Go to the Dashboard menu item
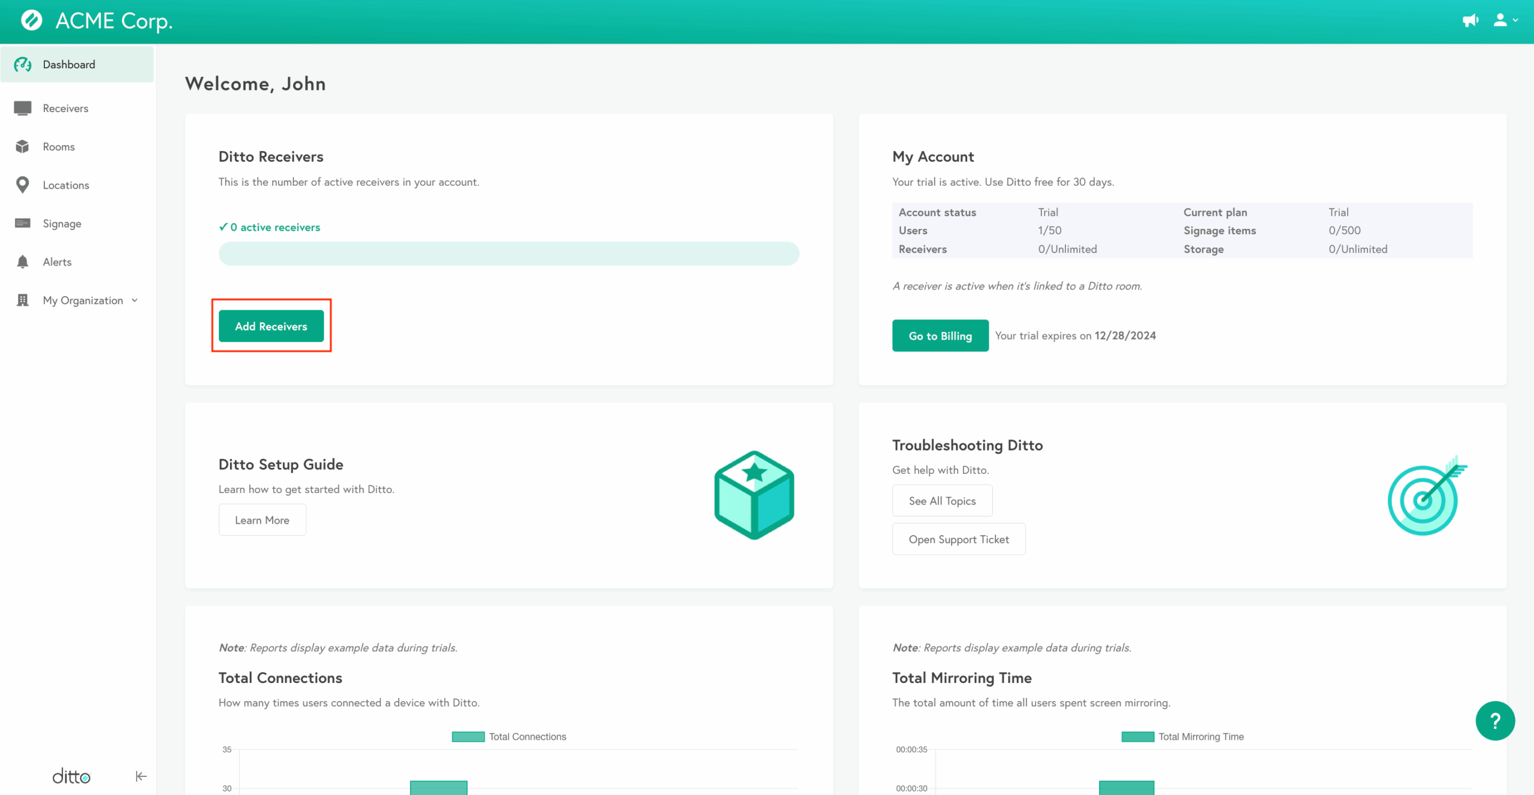The height and width of the screenshot is (795, 1534). click(x=69, y=65)
